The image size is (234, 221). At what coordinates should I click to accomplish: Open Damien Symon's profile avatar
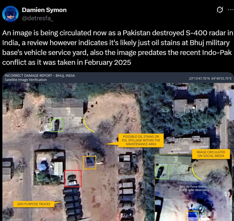10,14
